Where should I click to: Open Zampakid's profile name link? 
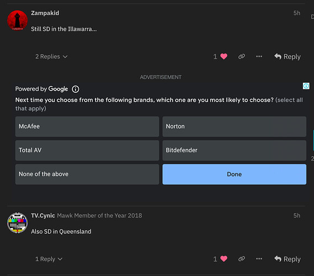(45, 13)
